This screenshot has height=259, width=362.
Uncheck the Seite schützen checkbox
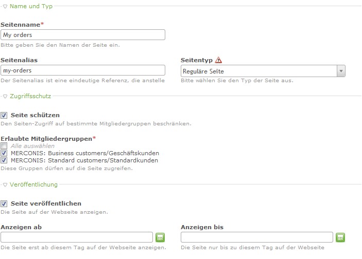4,115
